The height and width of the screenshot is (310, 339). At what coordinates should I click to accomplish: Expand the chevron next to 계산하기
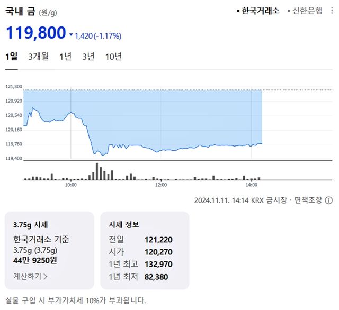(45, 276)
